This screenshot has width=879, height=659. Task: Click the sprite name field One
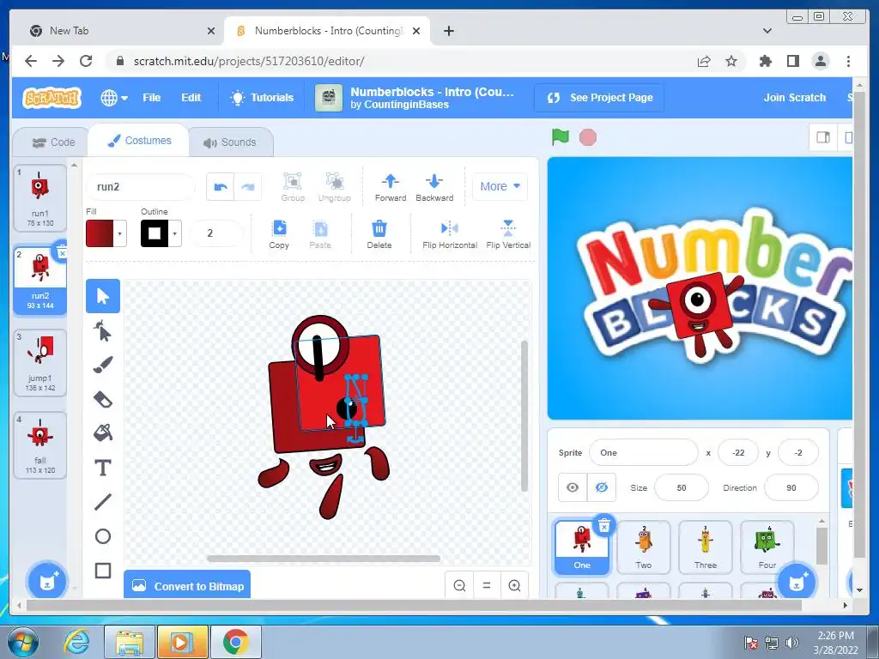tap(644, 453)
